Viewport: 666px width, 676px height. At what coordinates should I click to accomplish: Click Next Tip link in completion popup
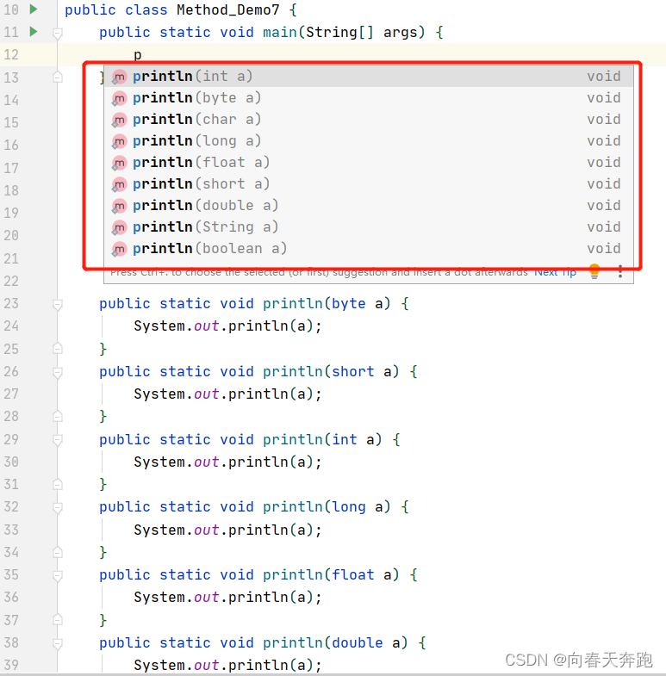[555, 273]
